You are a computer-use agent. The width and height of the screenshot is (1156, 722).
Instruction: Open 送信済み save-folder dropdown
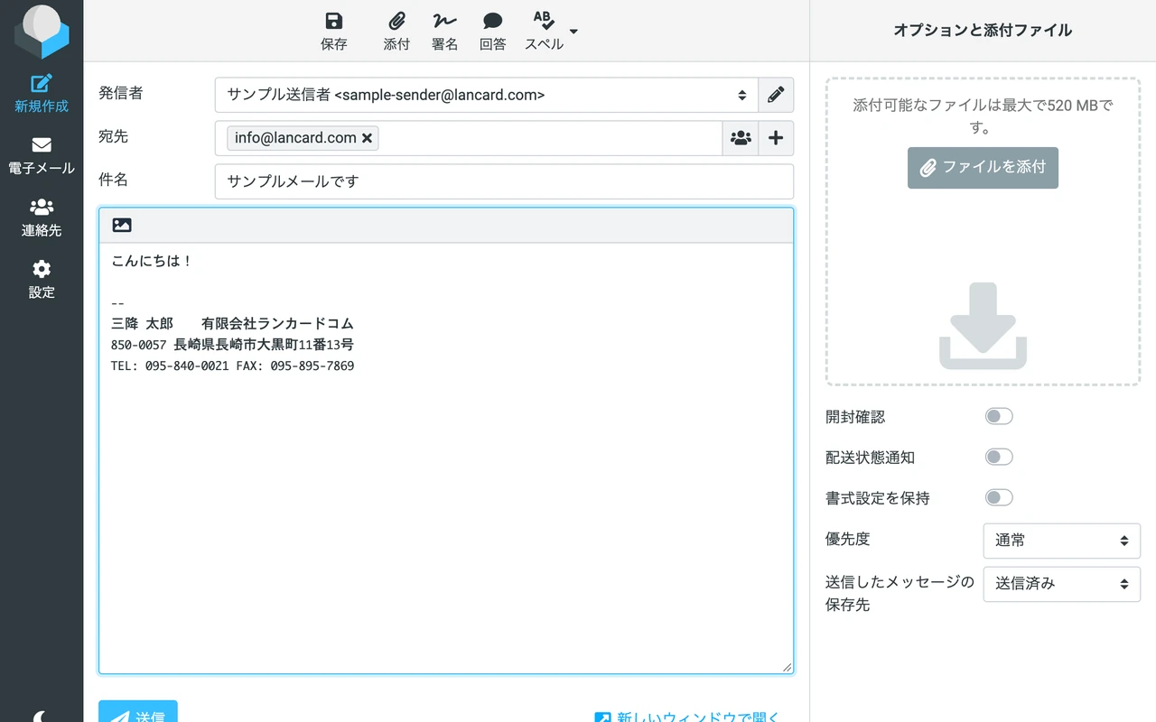(1062, 584)
